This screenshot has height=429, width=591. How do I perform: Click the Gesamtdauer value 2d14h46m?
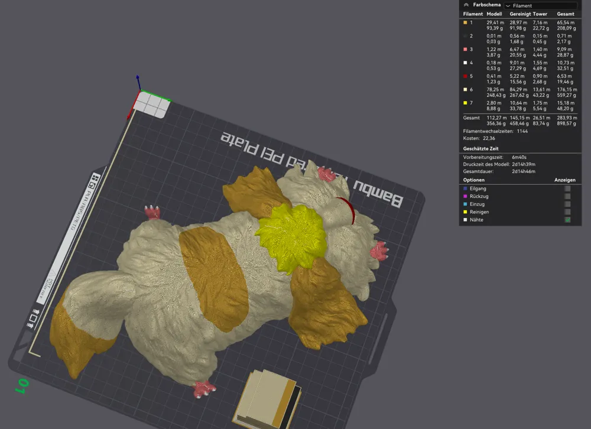click(x=524, y=171)
